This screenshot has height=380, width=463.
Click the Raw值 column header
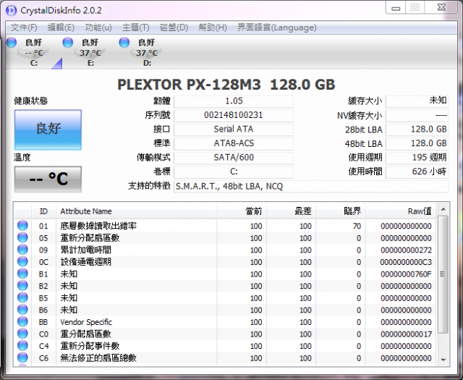(x=401, y=211)
